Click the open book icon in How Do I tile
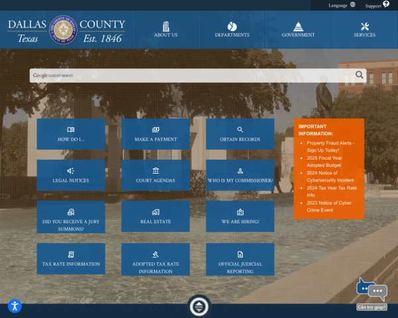 click(71, 130)
